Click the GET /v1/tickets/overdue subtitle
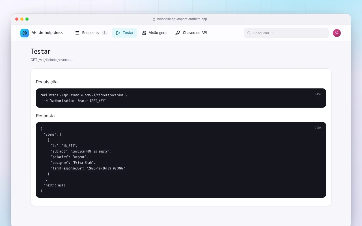362x226 pixels. click(x=51, y=60)
